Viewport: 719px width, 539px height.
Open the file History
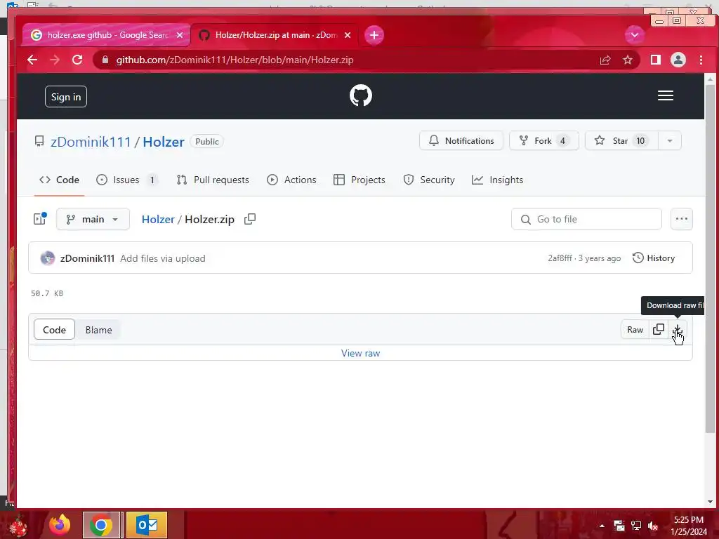654,258
